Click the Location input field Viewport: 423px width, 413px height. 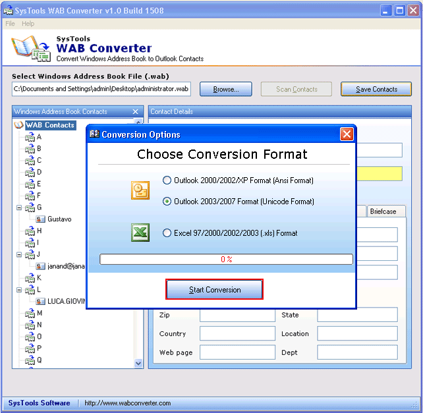coord(357,333)
